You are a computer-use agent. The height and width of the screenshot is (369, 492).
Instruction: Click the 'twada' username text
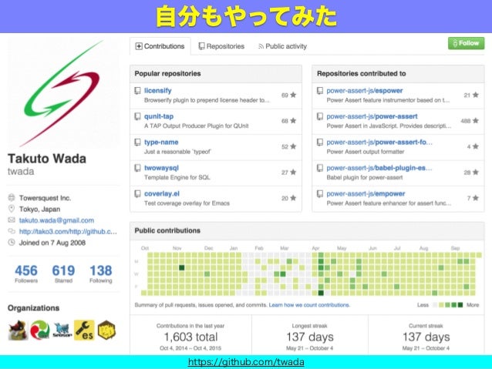click(x=21, y=172)
